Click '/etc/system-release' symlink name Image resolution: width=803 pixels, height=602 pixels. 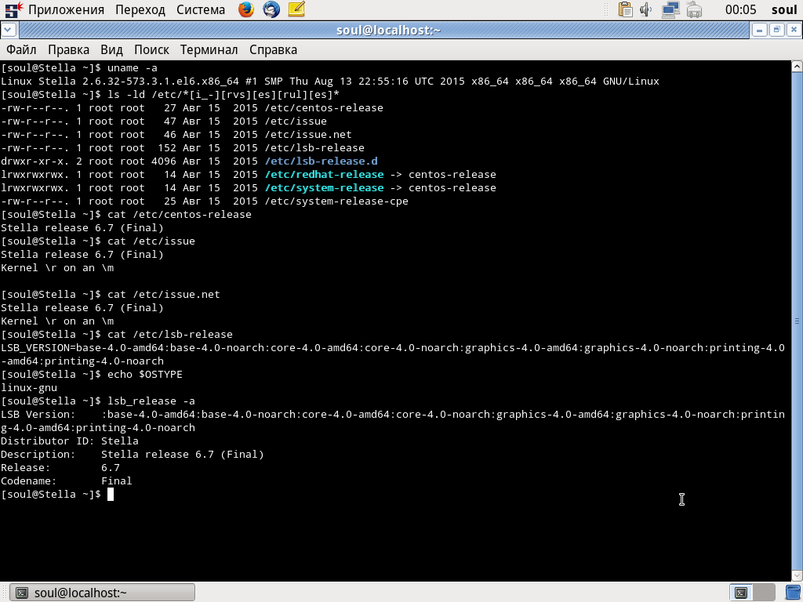pyautogui.click(x=324, y=188)
